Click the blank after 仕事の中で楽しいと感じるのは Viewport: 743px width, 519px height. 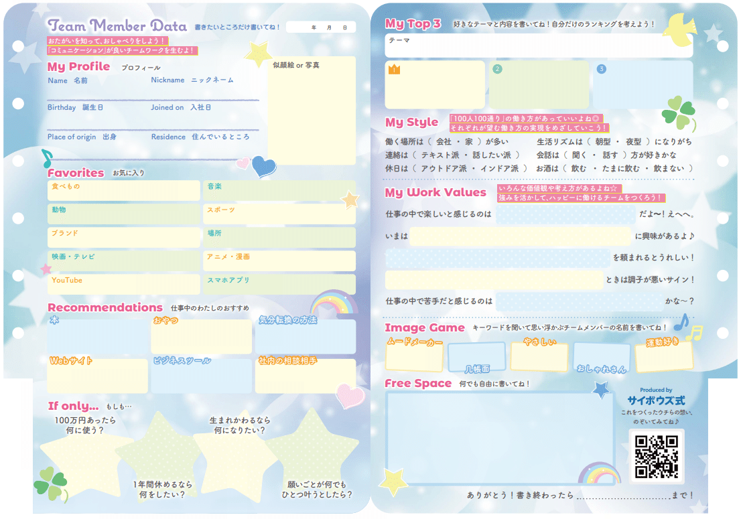tap(565, 214)
